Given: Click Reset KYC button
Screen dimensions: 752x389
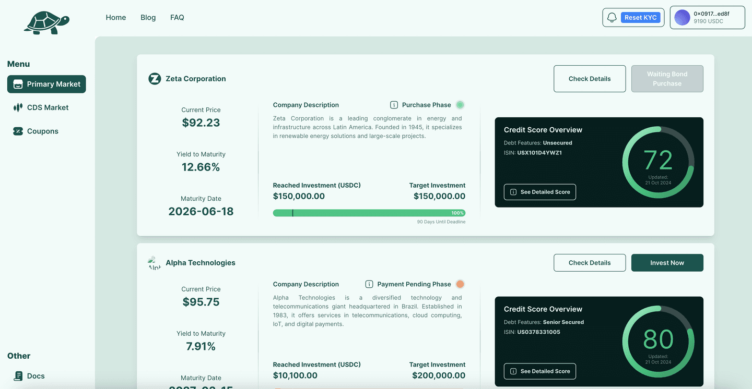Looking at the screenshot, I should point(641,18).
